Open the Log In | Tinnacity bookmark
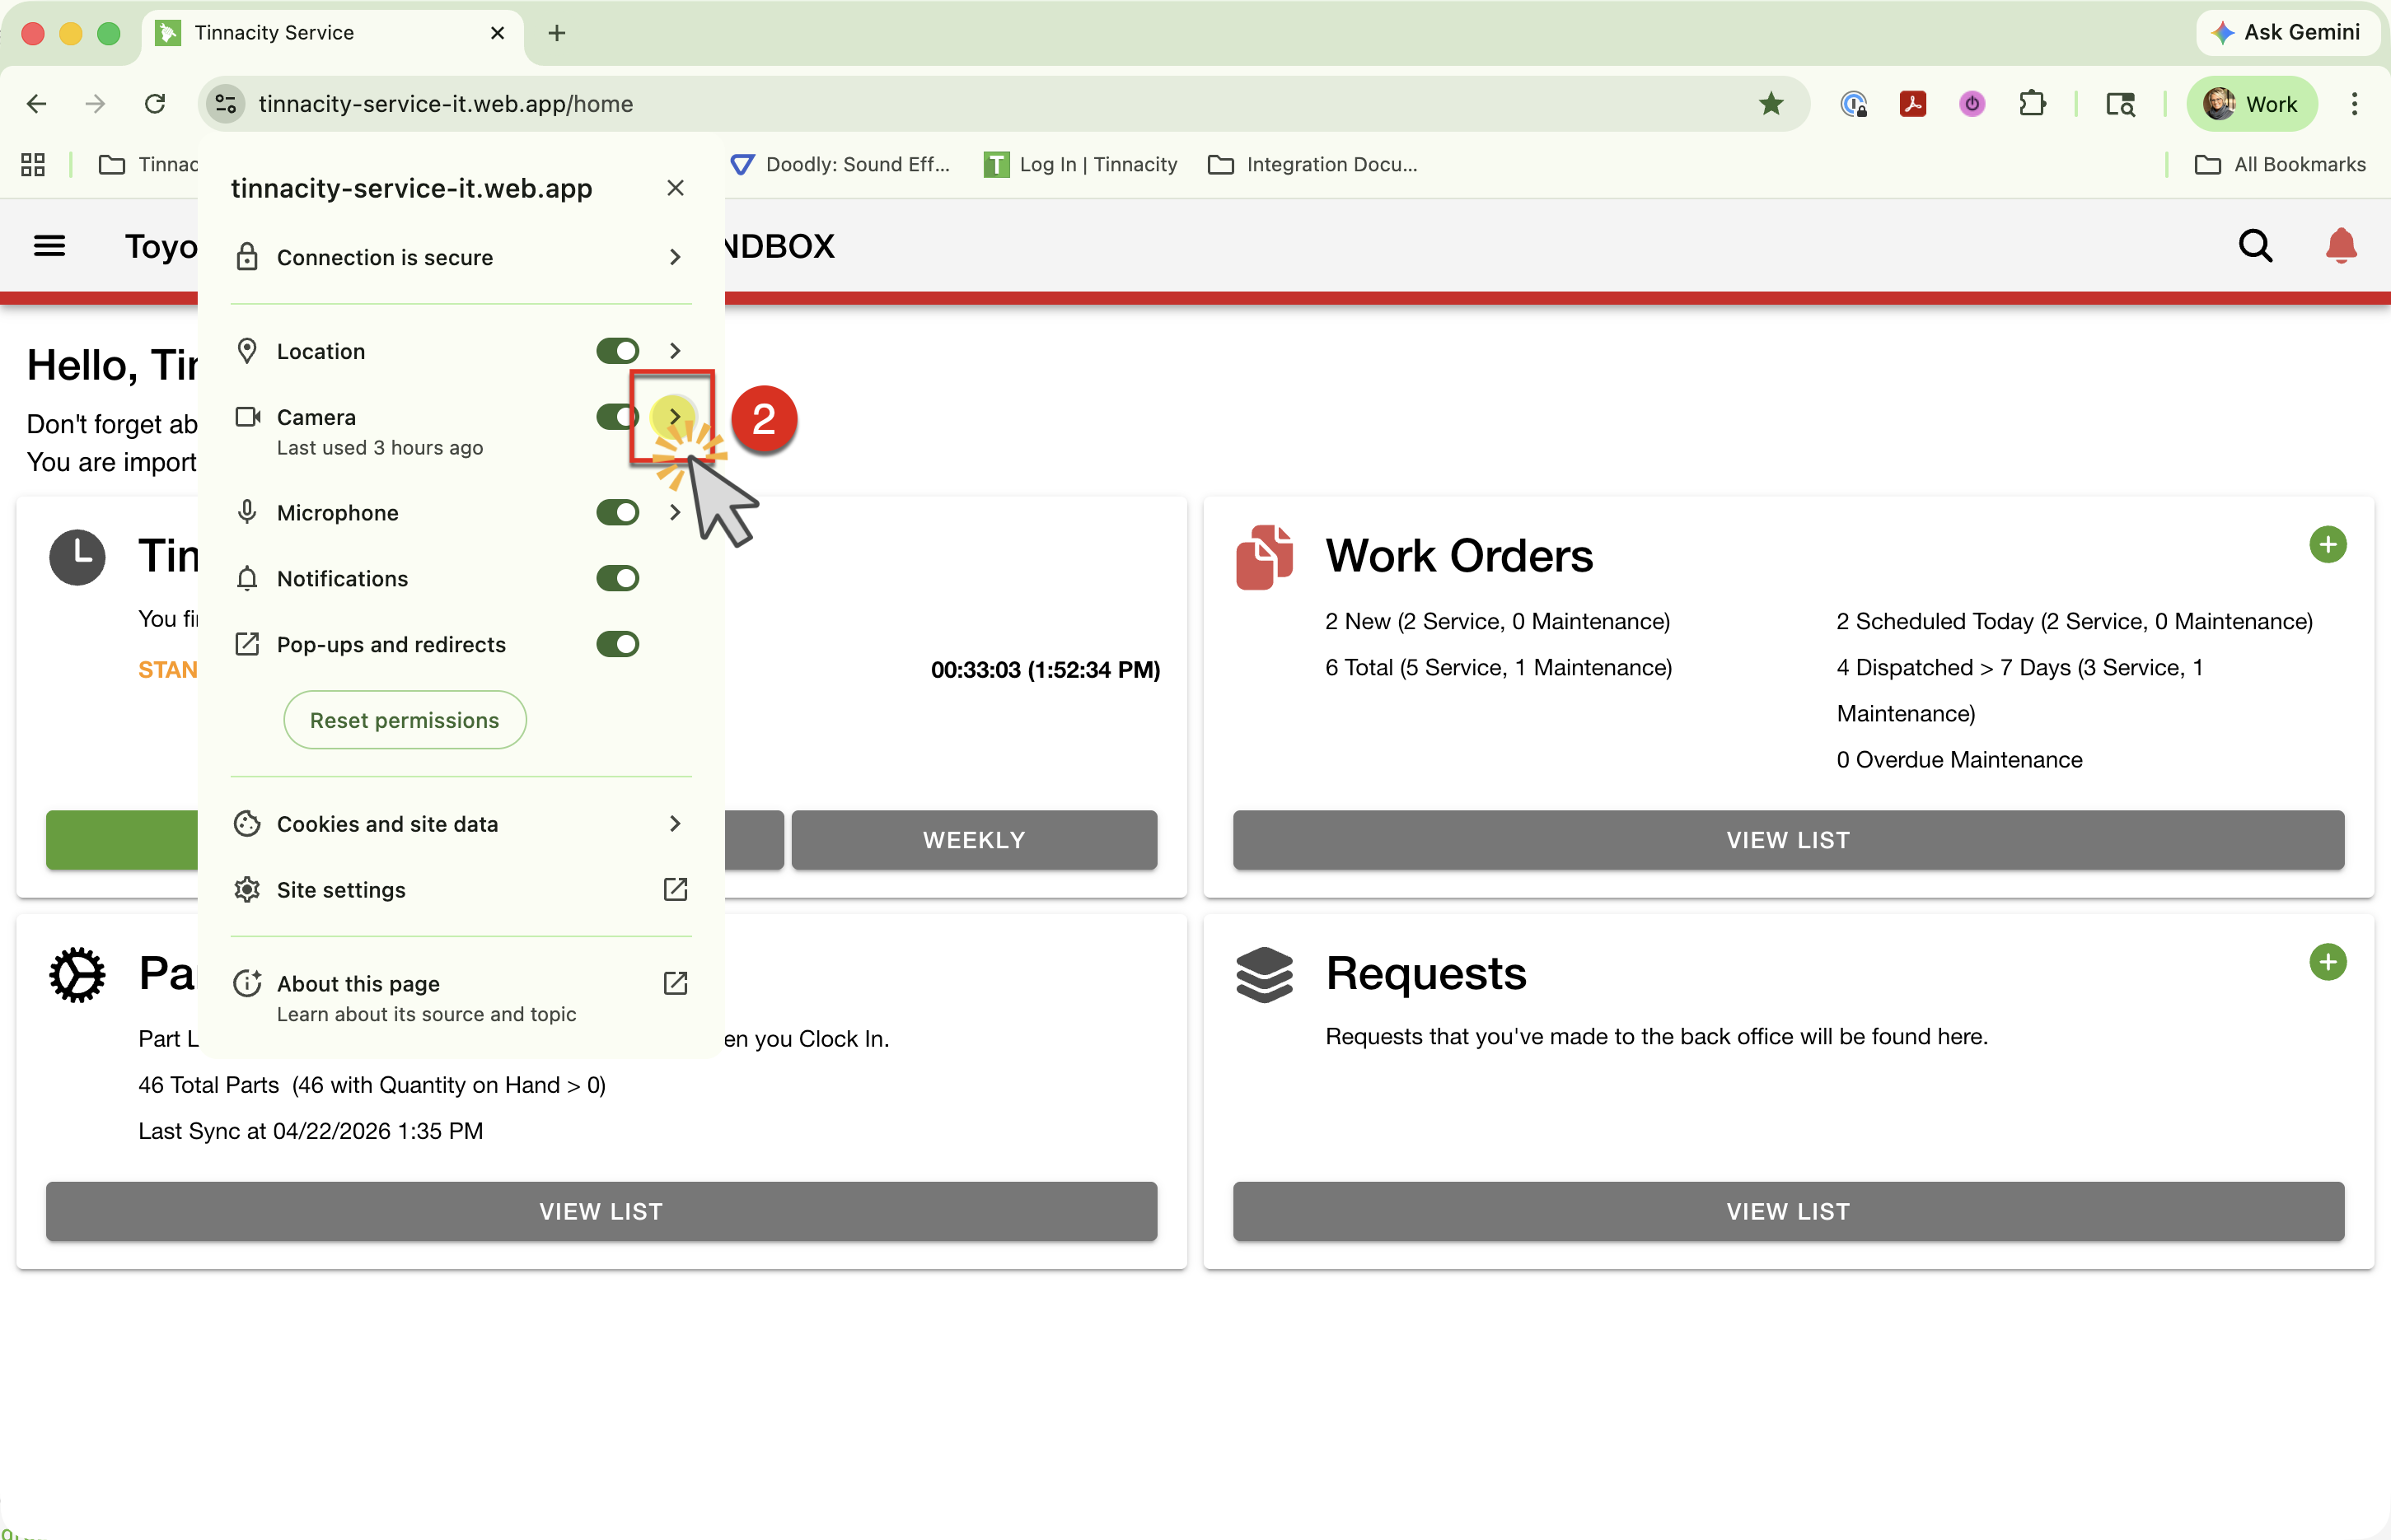This screenshot has height=1540, width=2391. (x=1080, y=164)
